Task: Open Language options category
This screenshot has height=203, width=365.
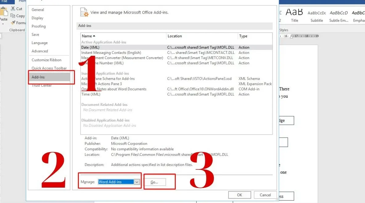Action: coord(39,43)
